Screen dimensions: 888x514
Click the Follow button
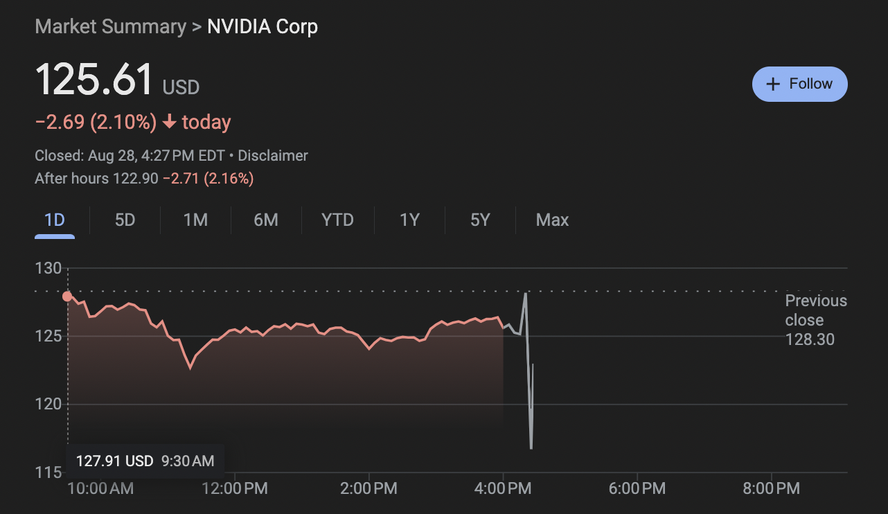(x=799, y=84)
